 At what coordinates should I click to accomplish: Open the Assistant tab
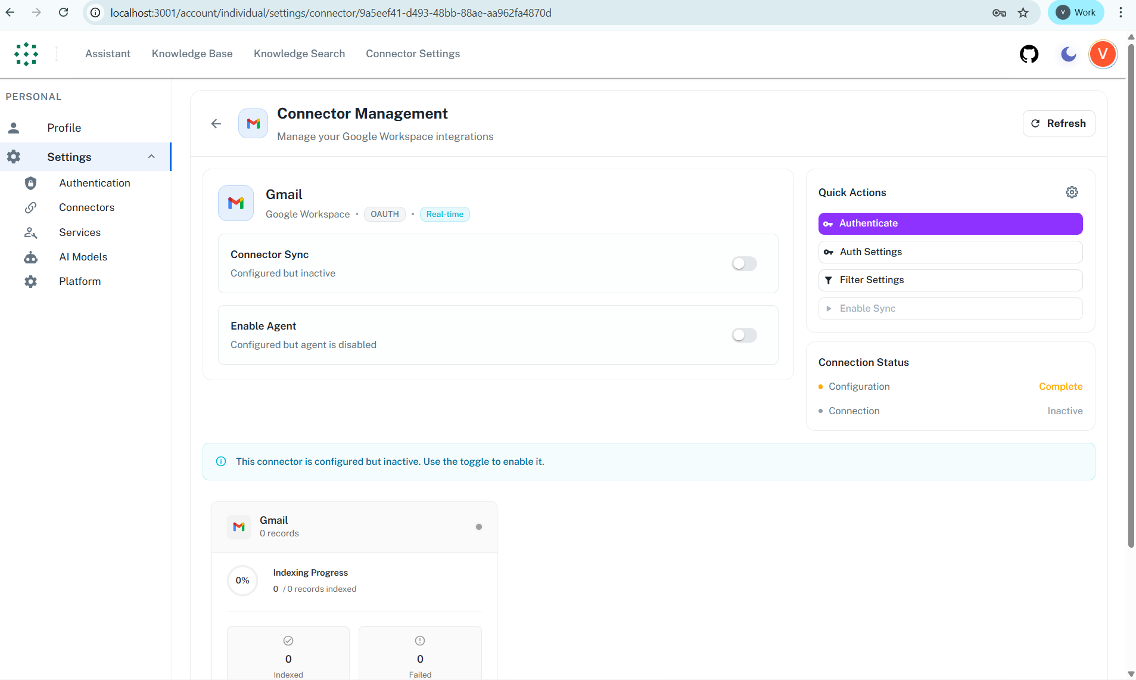108,54
